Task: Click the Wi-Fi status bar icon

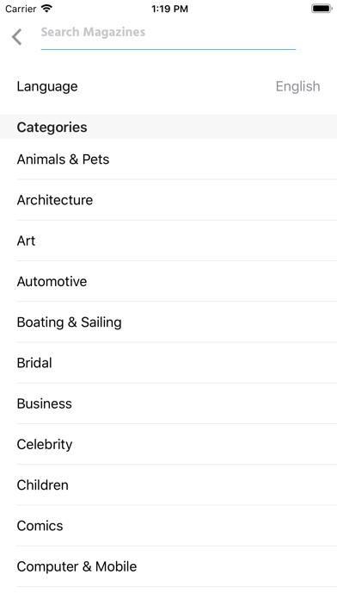Action: 46,8
